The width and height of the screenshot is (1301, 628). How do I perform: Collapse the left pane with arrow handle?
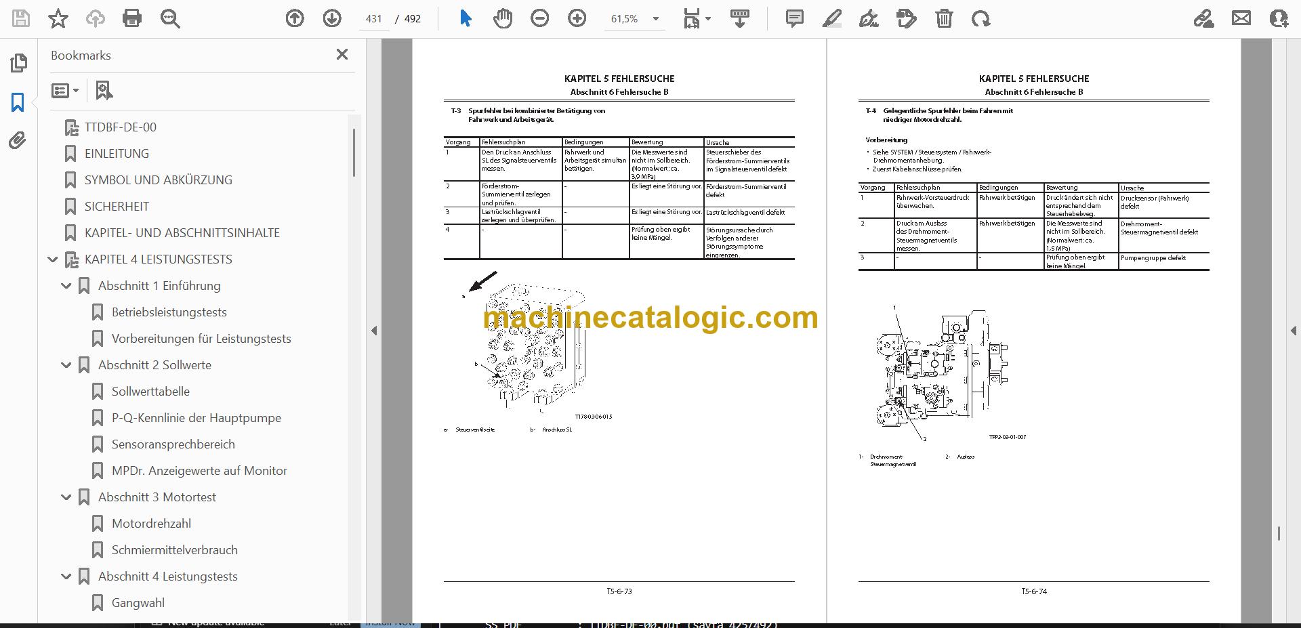click(374, 331)
